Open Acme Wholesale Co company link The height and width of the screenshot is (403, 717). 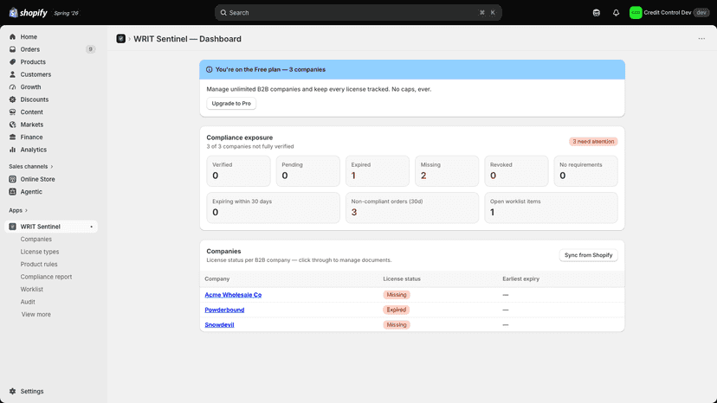(x=233, y=295)
